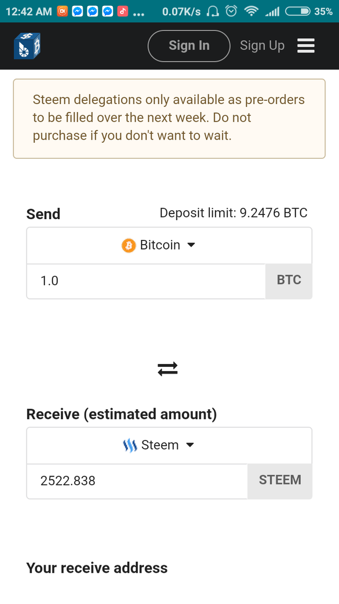Tap the headphones status icon
The image size is (339, 604).
pyautogui.click(x=213, y=11)
